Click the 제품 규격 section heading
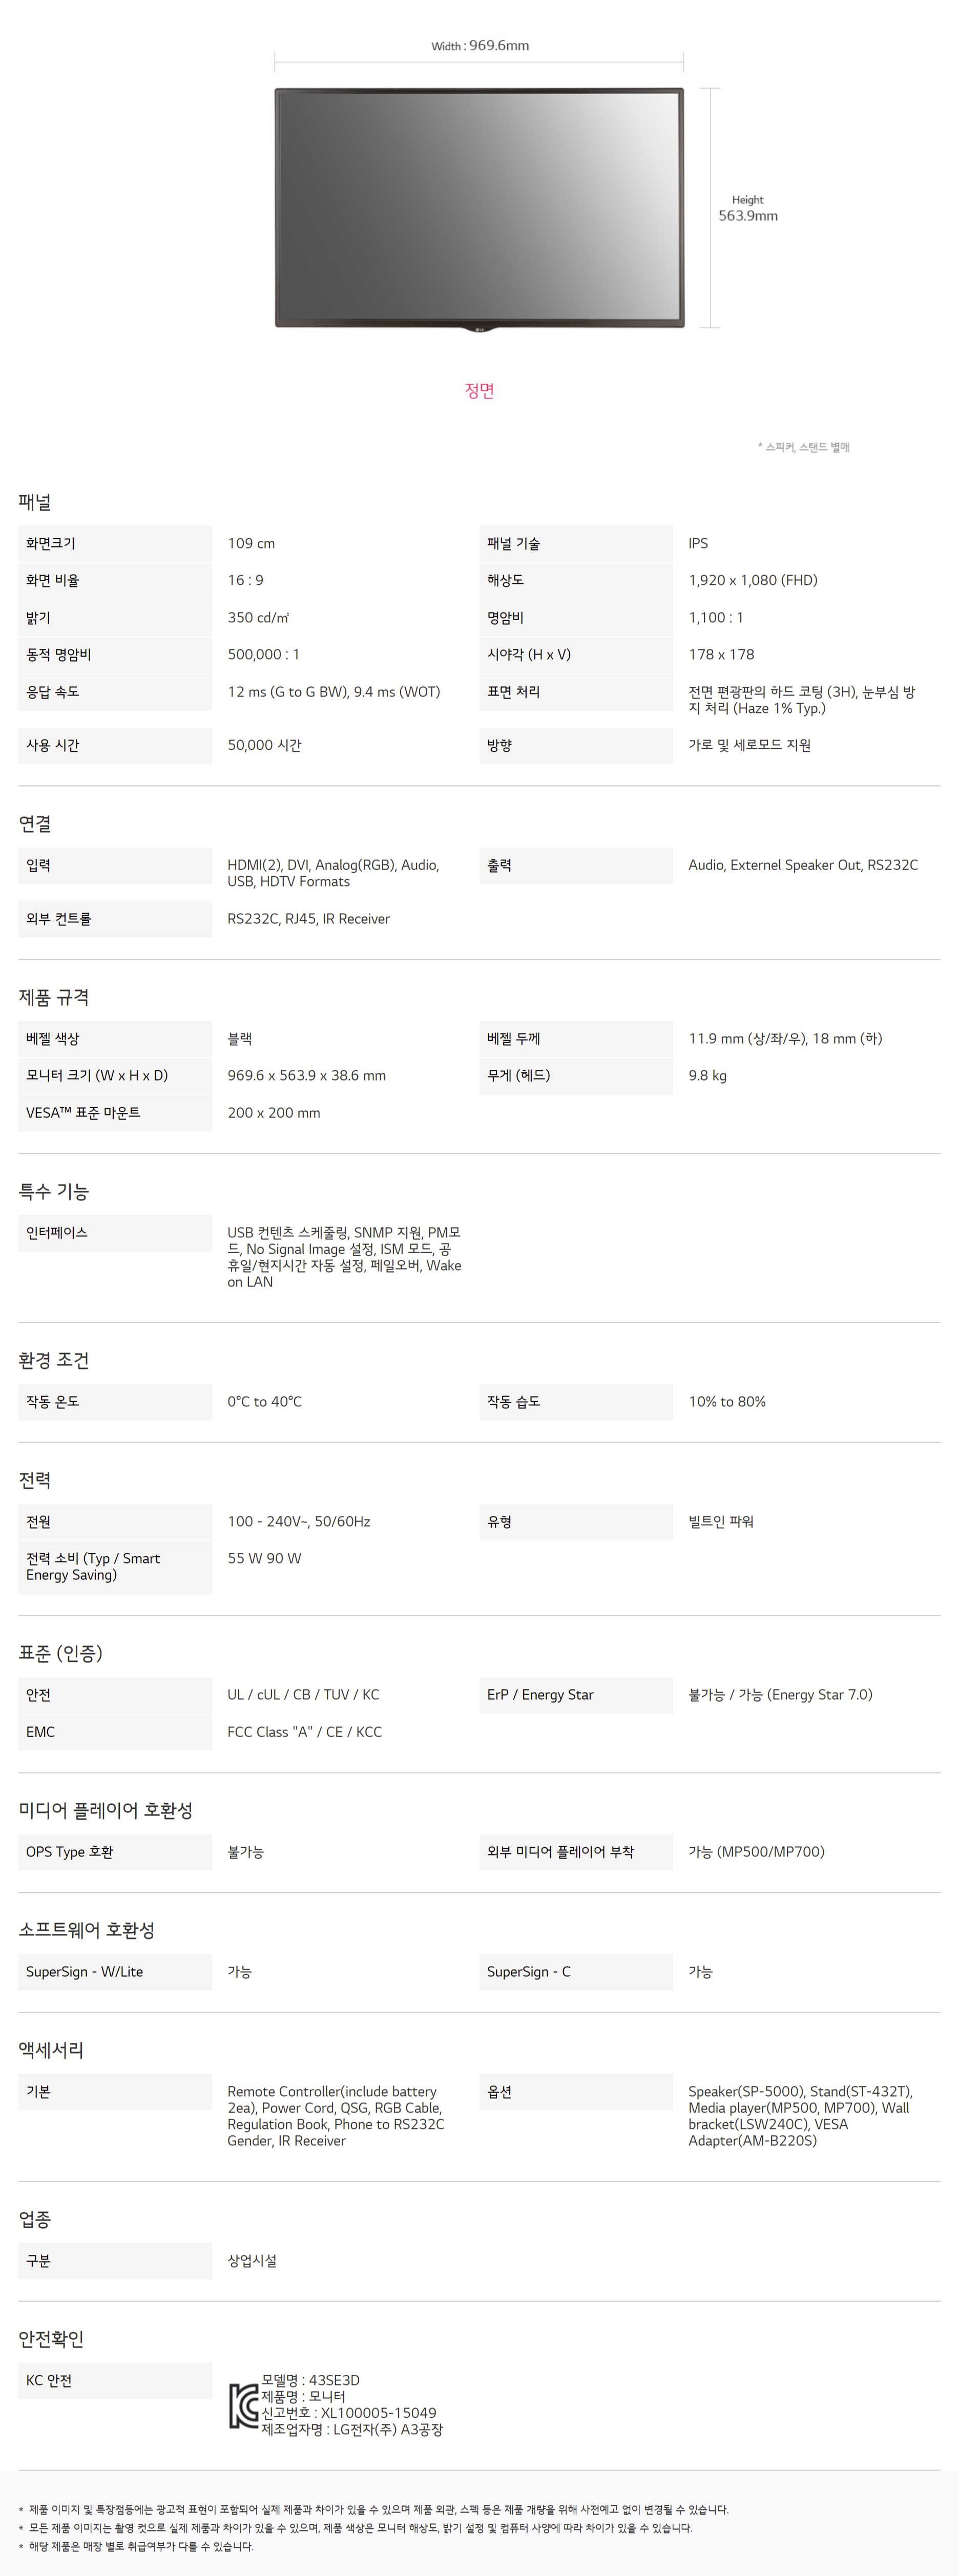 pyautogui.click(x=54, y=997)
